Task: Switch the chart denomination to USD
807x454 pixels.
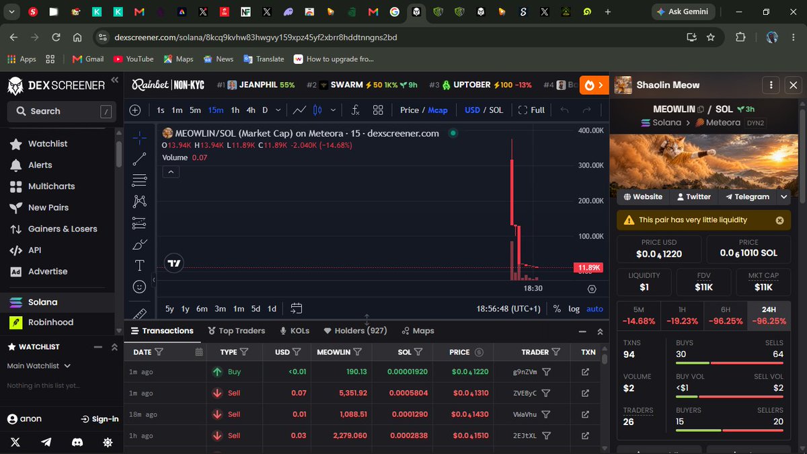Action: [472, 110]
